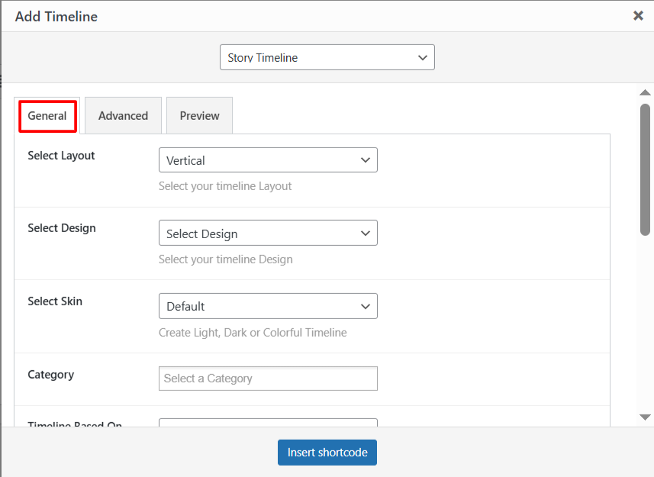
Task: Click inside the Select a Category field
Action: tap(267, 378)
